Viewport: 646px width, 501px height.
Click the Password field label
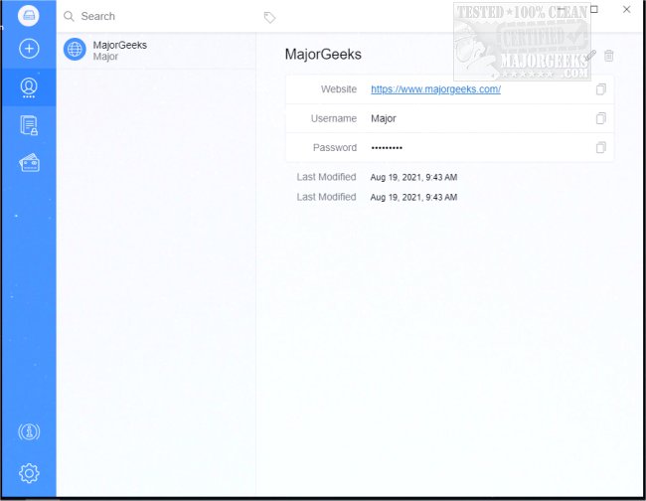[335, 147]
